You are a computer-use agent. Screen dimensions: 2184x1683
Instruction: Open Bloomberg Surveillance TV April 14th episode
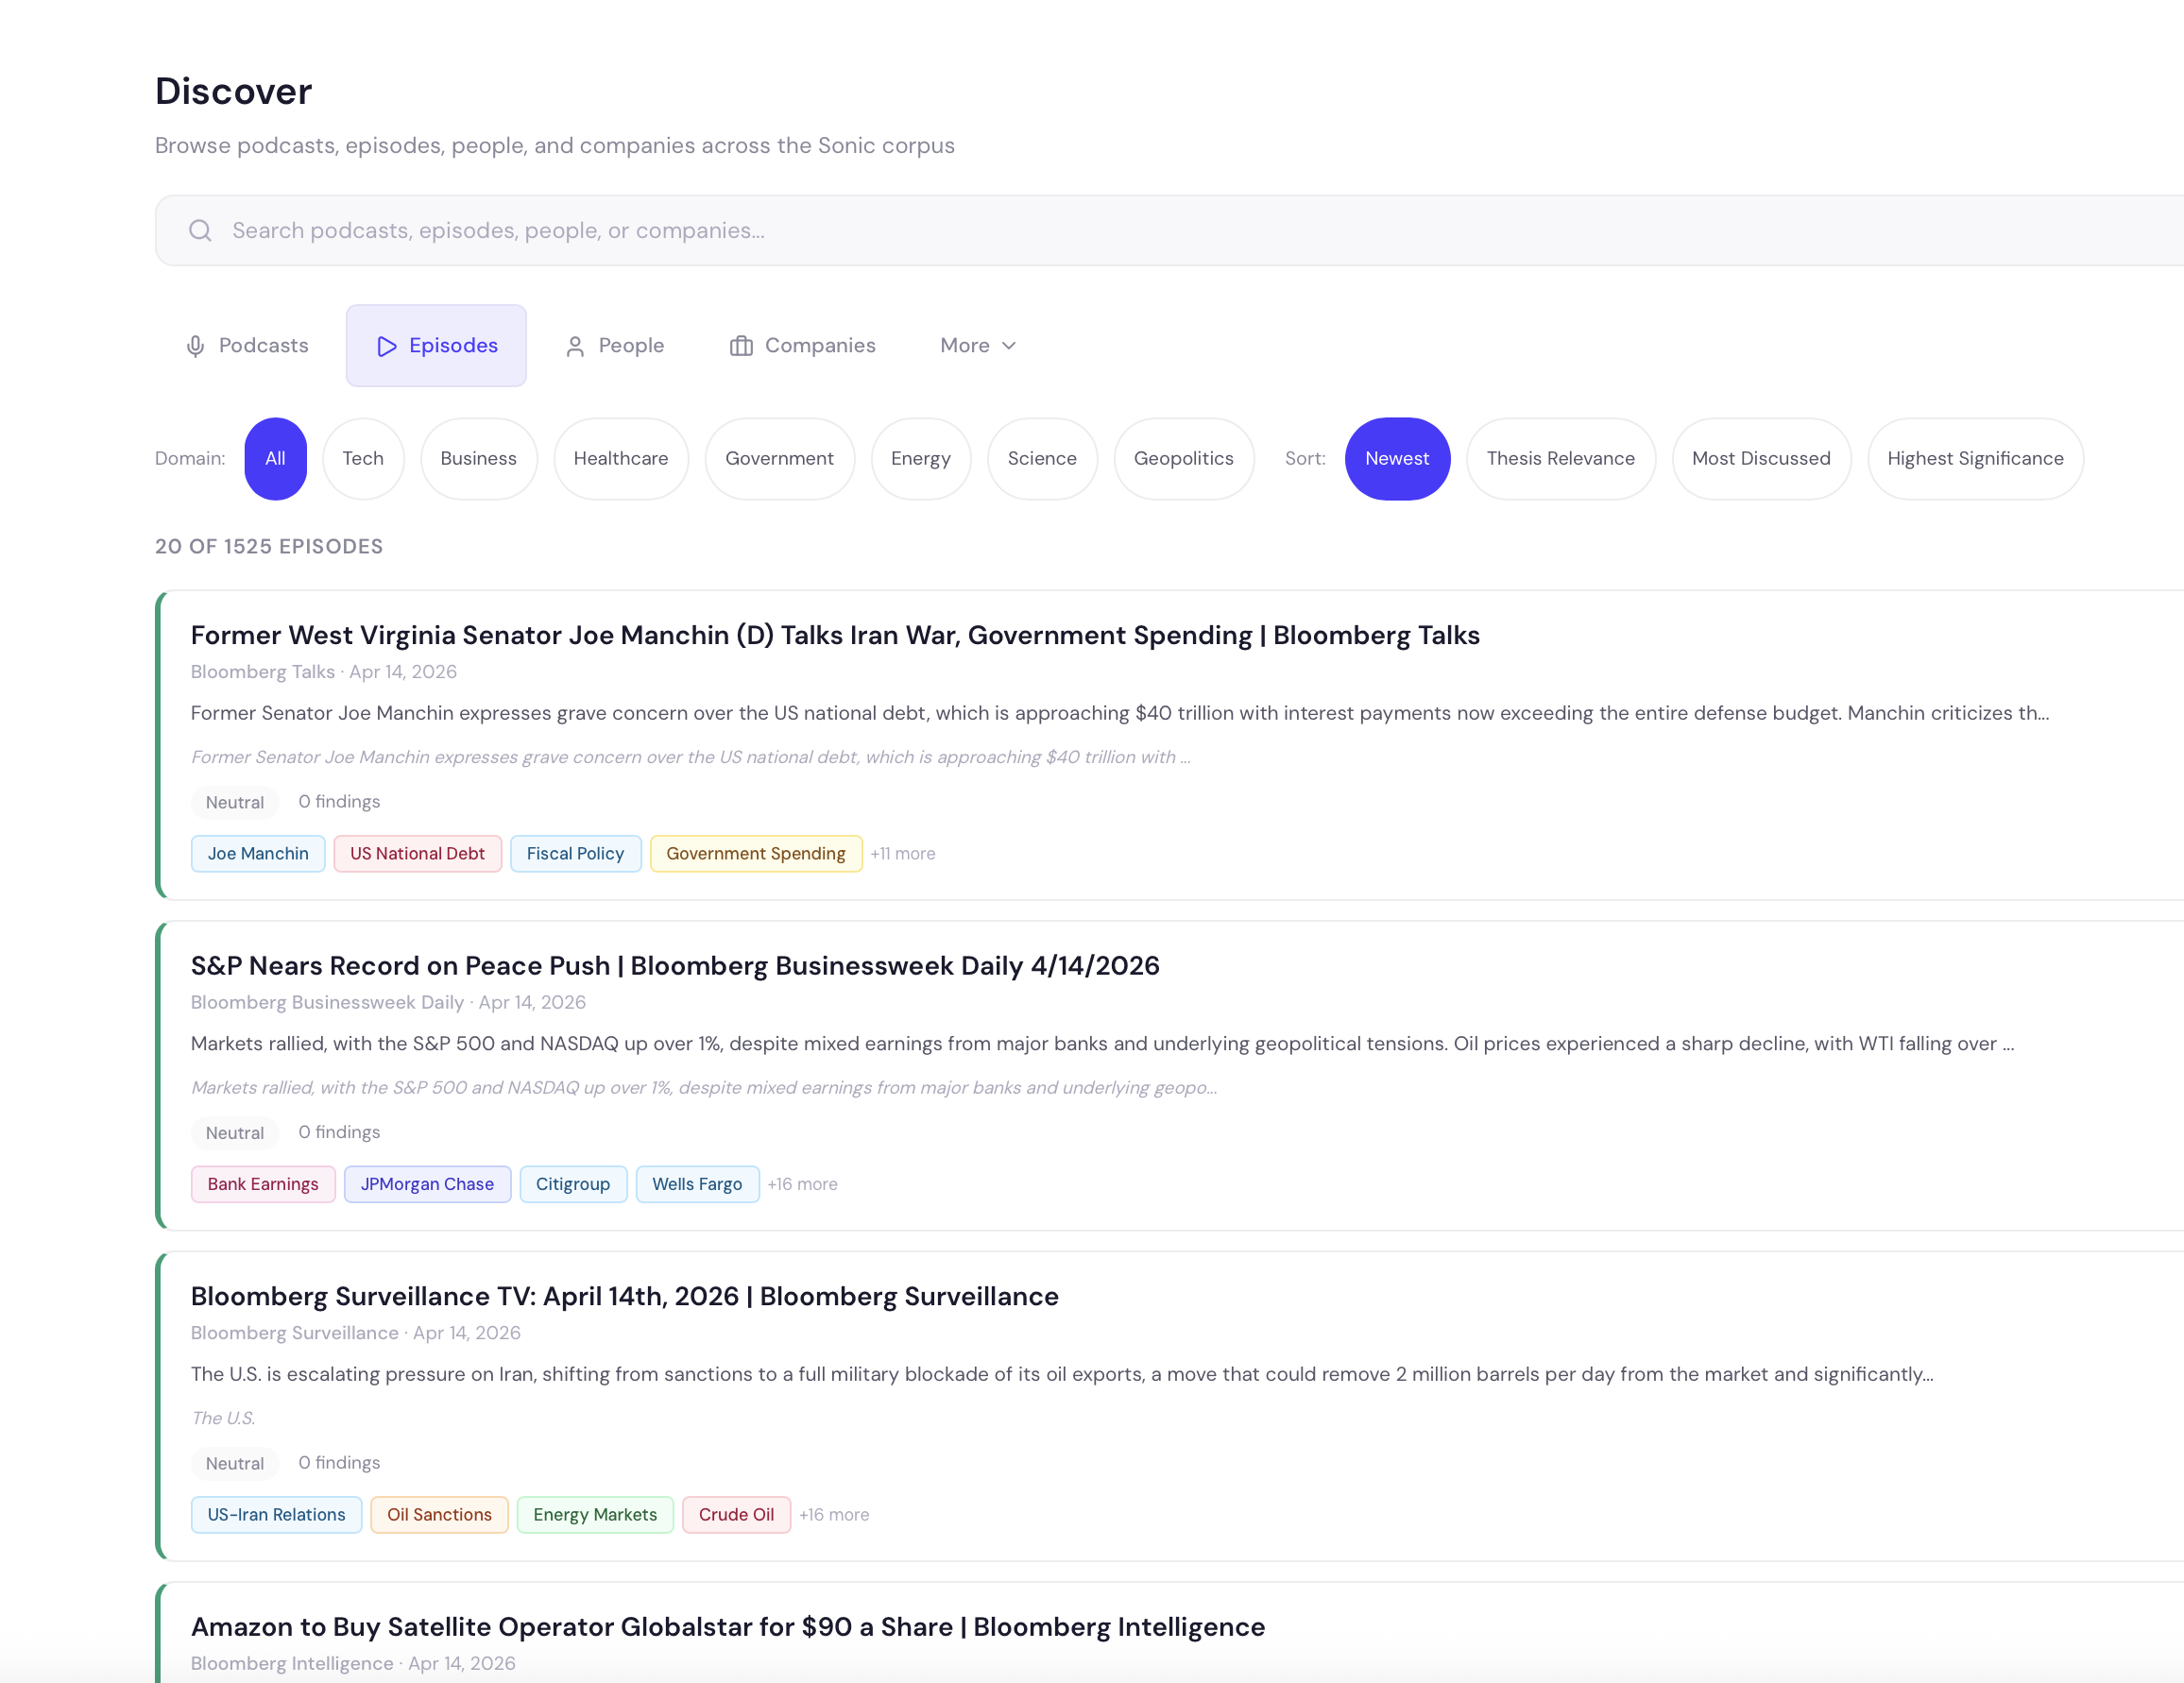click(625, 1297)
